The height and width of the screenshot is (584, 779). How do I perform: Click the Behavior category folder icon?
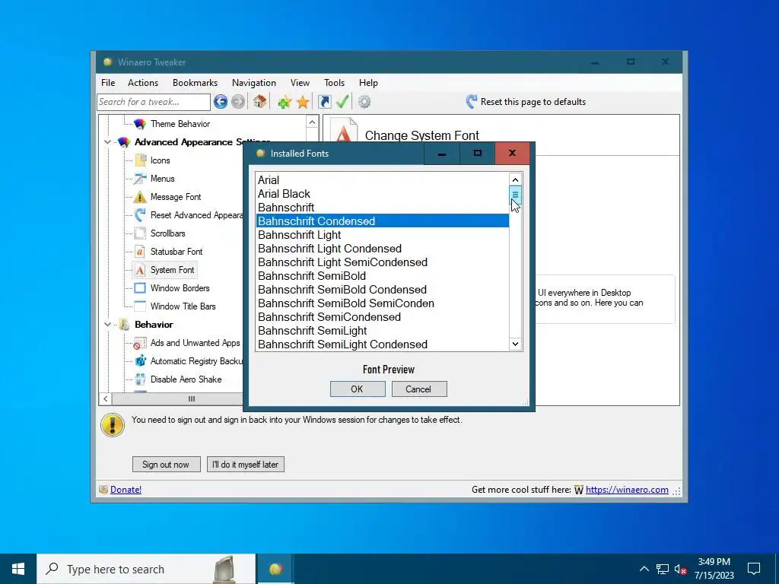click(x=124, y=325)
